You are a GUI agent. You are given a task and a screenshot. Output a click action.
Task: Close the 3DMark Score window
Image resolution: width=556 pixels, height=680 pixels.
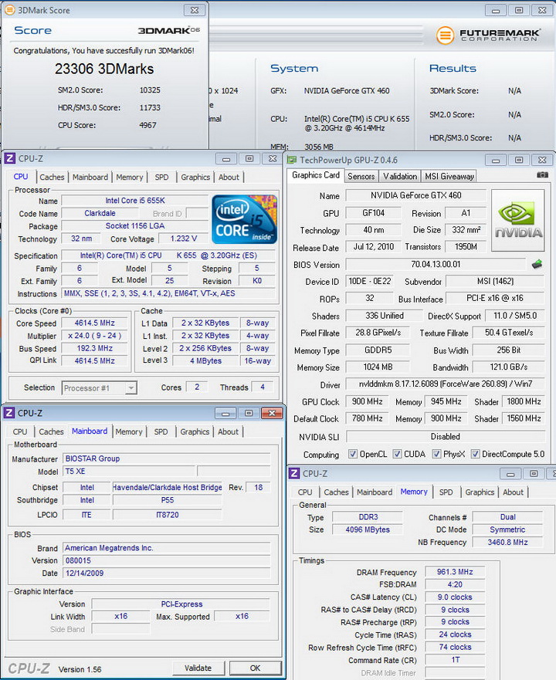click(x=195, y=10)
